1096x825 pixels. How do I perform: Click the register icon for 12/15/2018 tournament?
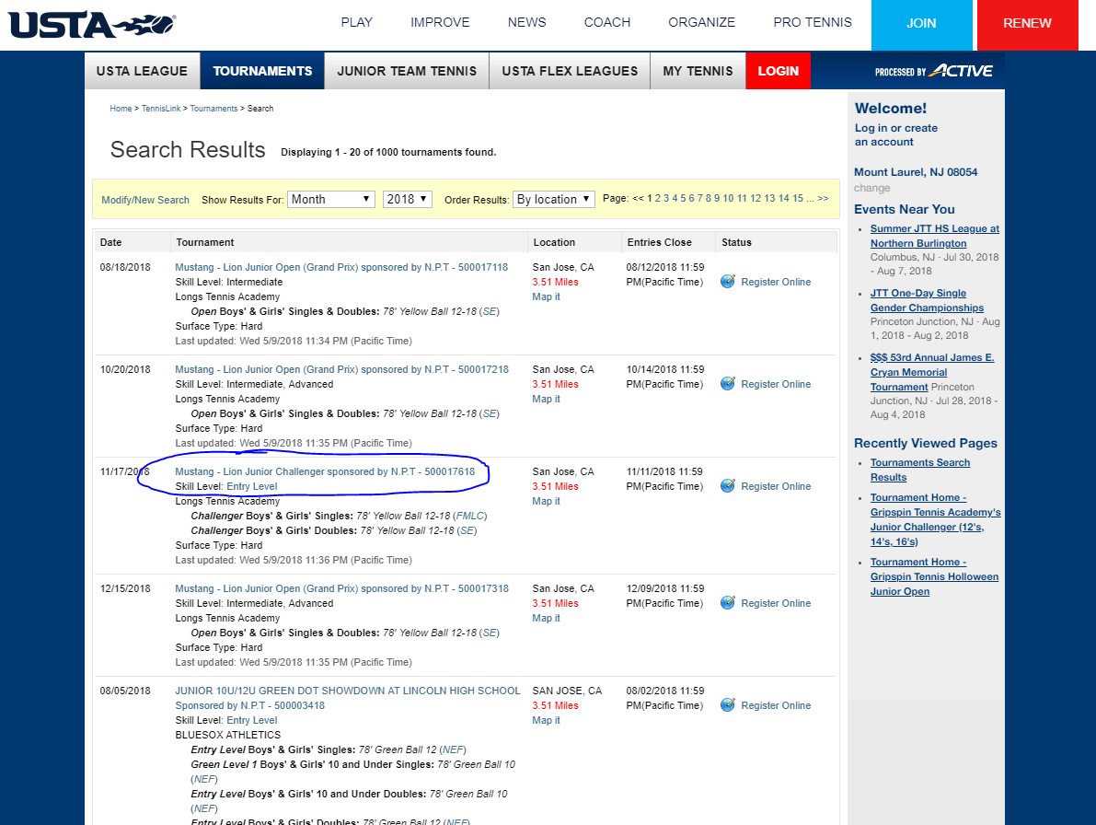(x=728, y=602)
